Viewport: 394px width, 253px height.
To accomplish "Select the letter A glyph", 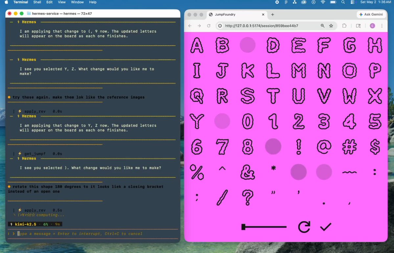I will pyautogui.click(x=197, y=45).
